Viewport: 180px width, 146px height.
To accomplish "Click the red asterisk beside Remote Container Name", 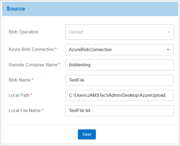I will coord(59,64).
